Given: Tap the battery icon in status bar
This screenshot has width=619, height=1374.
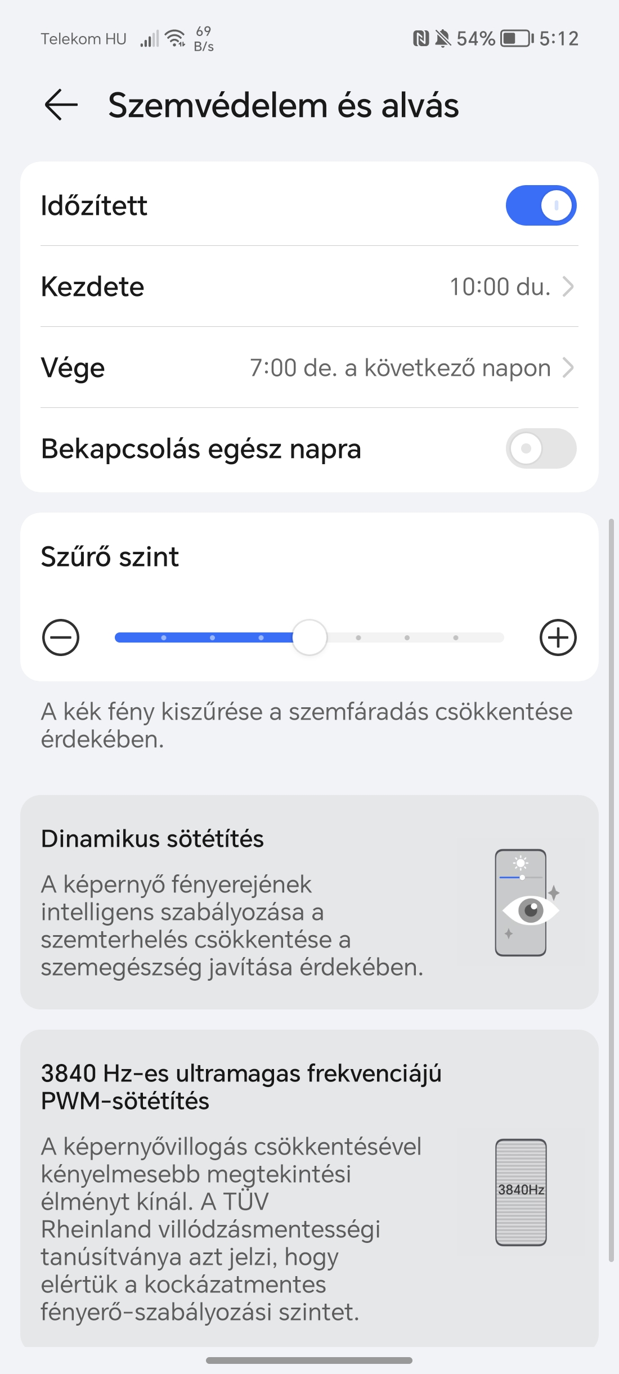Looking at the screenshot, I should 517,38.
